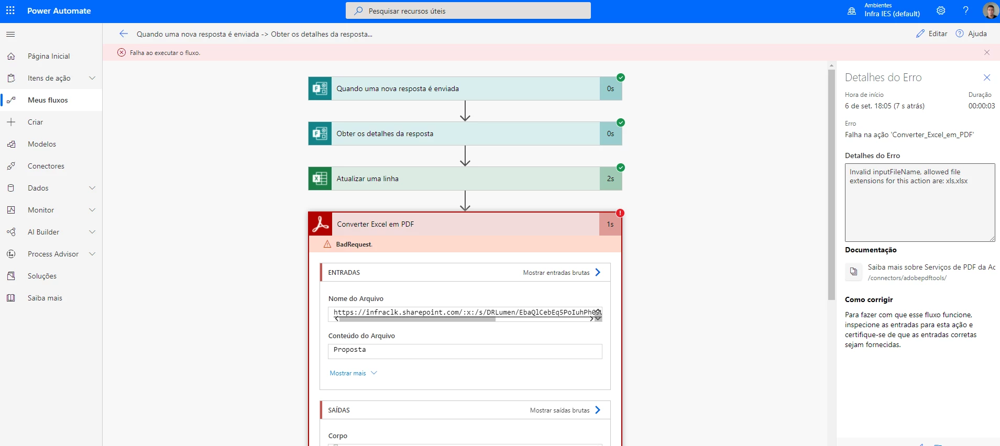
Task: Click the documentation copy icon
Action: [853, 271]
